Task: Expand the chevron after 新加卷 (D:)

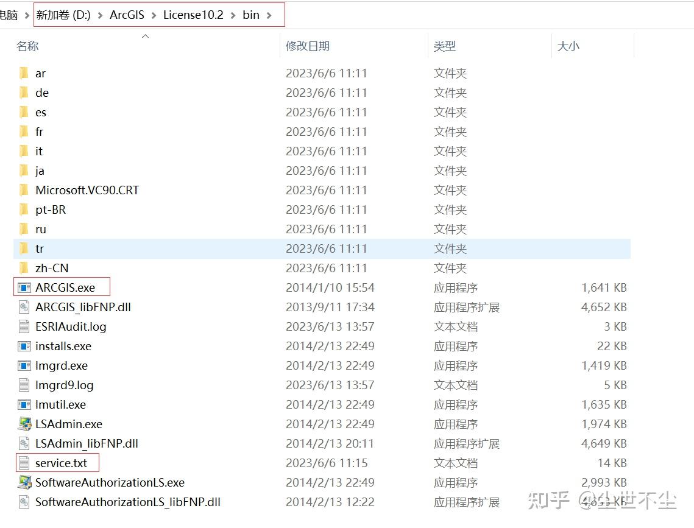Action: [x=100, y=15]
